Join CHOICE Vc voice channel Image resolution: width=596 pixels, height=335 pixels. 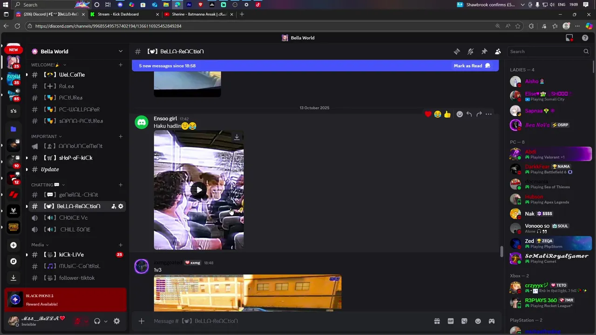[x=77, y=218]
